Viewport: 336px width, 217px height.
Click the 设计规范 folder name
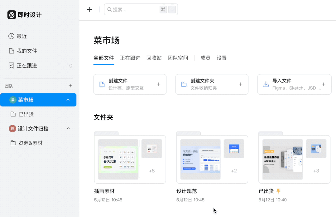(186, 191)
